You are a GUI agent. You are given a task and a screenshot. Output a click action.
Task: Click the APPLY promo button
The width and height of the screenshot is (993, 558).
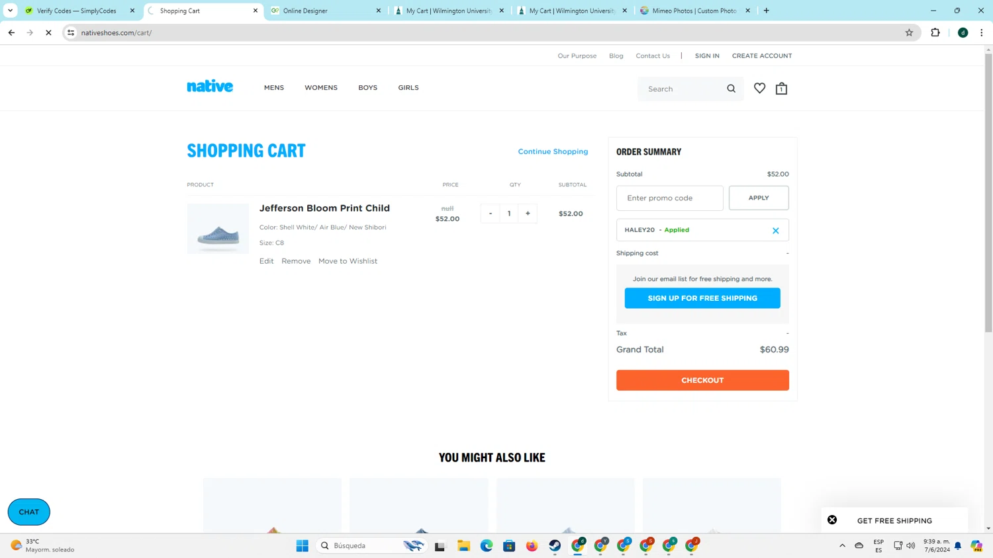pyautogui.click(x=759, y=198)
